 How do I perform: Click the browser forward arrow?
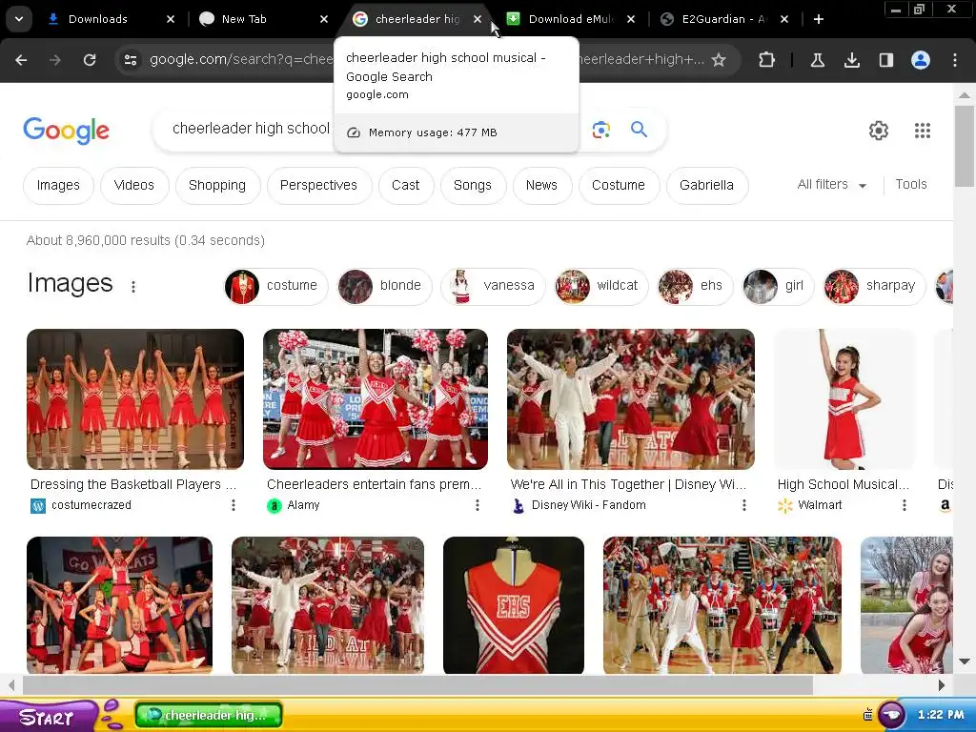coord(55,60)
